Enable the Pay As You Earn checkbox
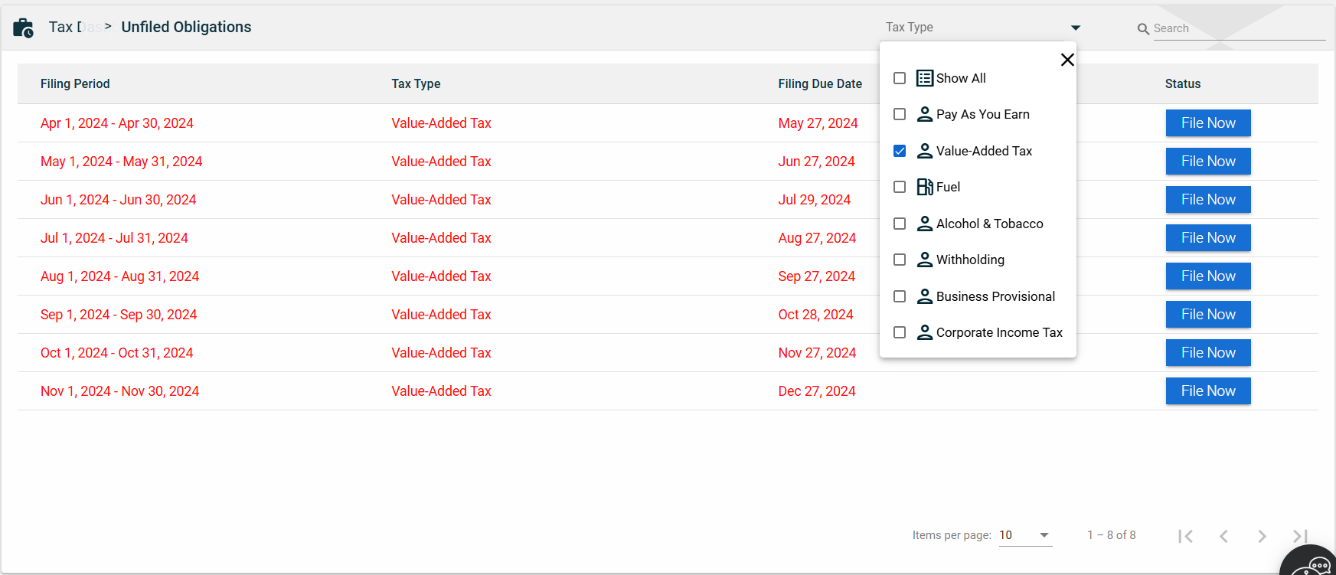1336x575 pixels. (x=900, y=114)
